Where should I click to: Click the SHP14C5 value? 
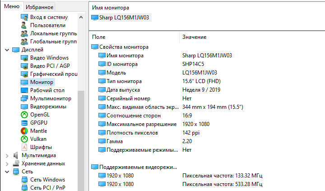pyautogui.click(x=193, y=64)
